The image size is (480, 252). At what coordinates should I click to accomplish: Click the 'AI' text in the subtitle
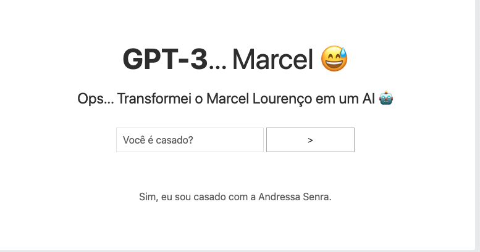pos(368,99)
